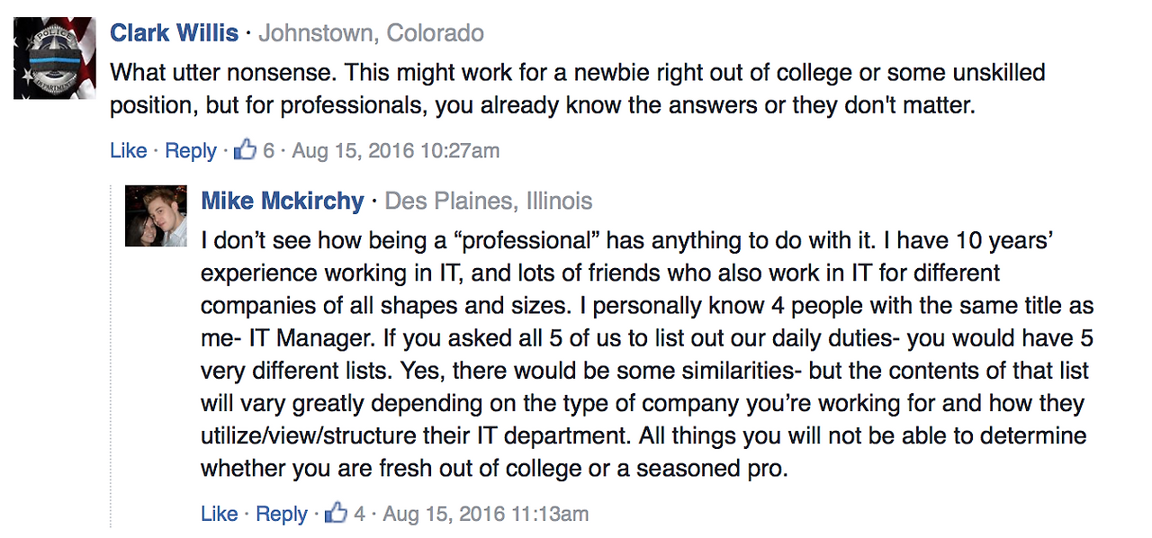Like Clark Willis's comment
Viewport: 1152px width, 538px height.
pos(129,150)
